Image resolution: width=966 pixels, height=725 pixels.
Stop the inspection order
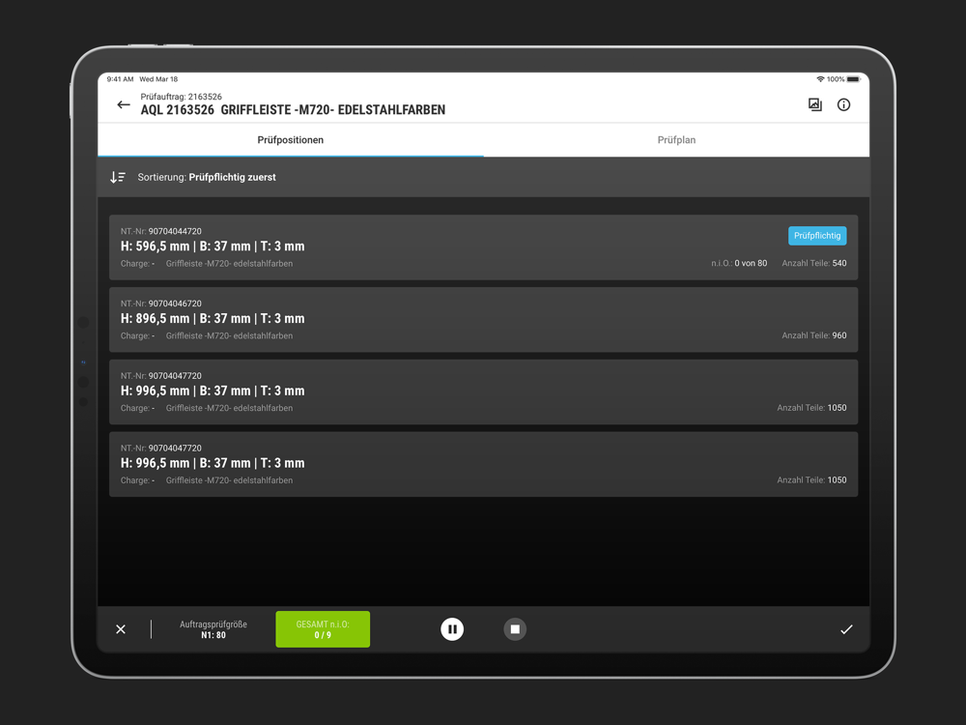pyautogui.click(x=515, y=629)
